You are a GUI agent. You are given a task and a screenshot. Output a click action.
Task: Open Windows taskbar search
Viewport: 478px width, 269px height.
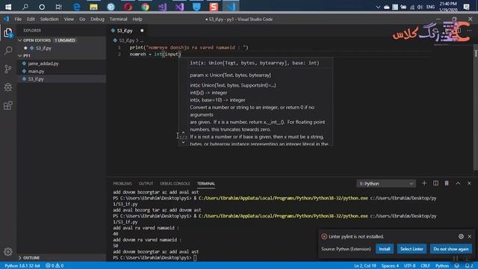25,7
